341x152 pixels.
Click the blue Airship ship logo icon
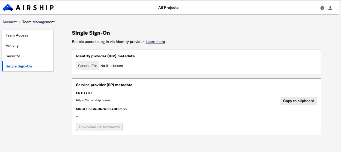click(8, 8)
